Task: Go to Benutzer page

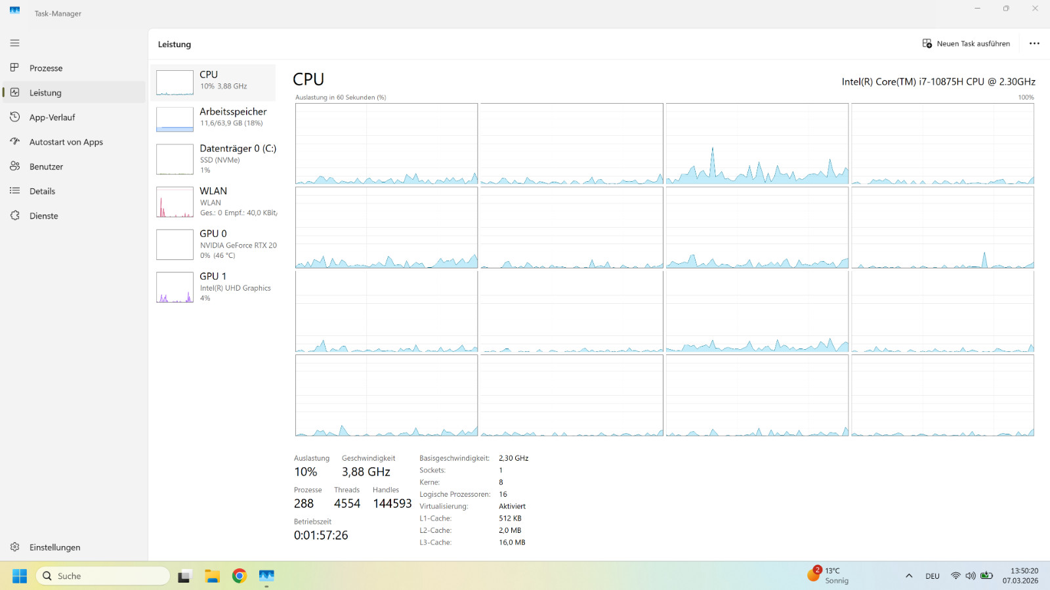Action: click(x=74, y=166)
